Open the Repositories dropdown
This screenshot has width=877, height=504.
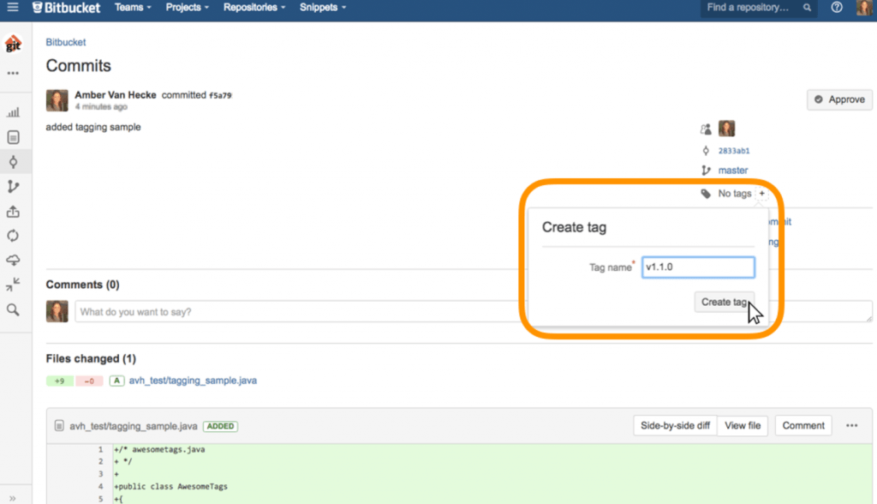click(x=253, y=8)
